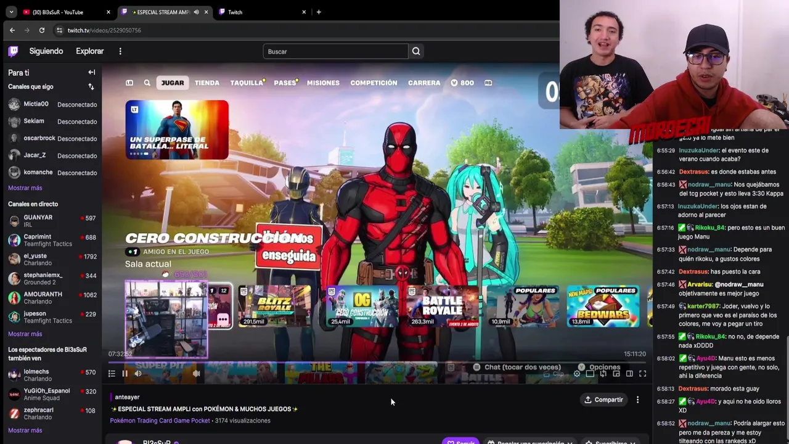Click the search magnifier button
Viewport: 789px width, 444px height.
click(416, 51)
